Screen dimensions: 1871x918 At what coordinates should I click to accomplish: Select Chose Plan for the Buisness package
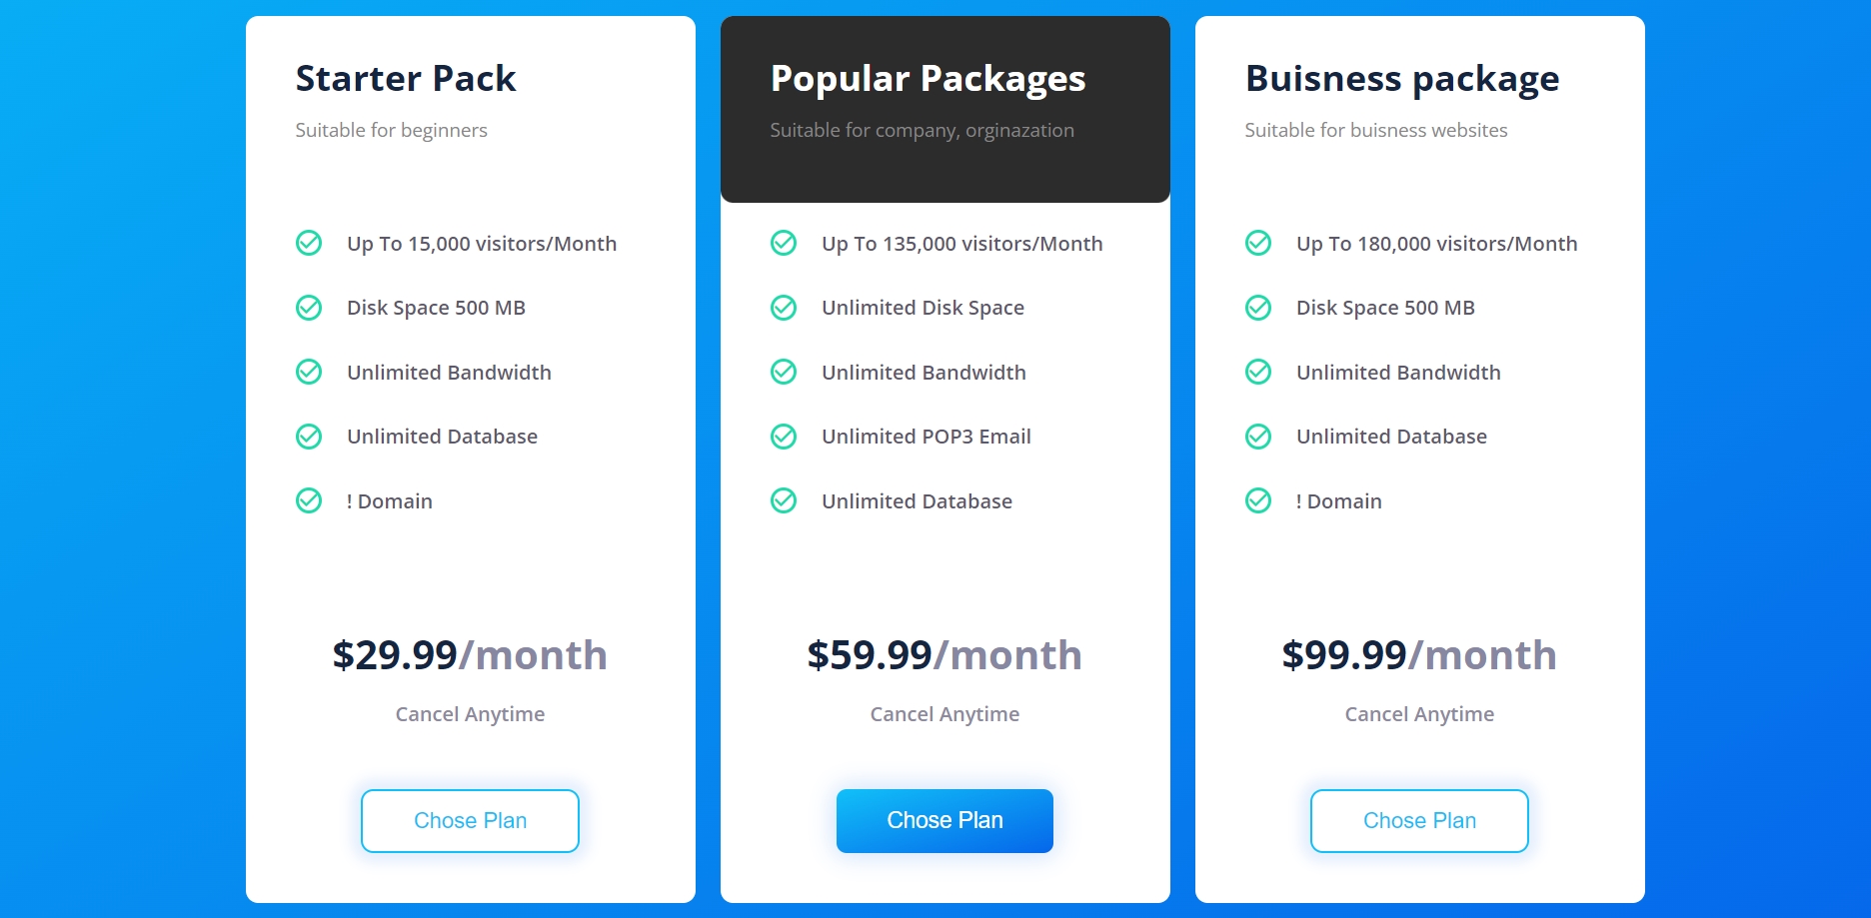(1419, 820)
